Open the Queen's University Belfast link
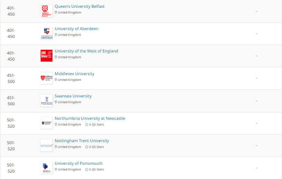Screen dimensions: 282x179 pos(80,6)
